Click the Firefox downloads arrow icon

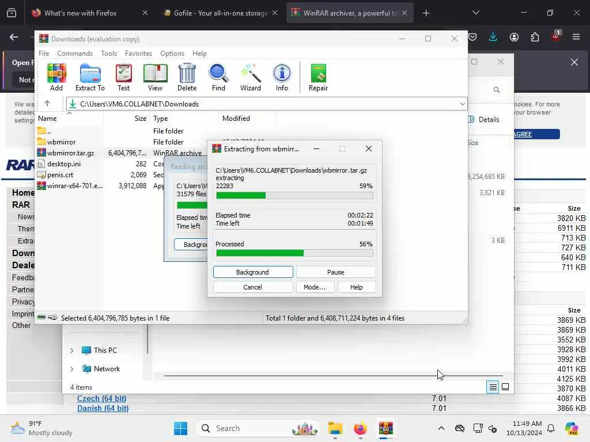point(493,37)
